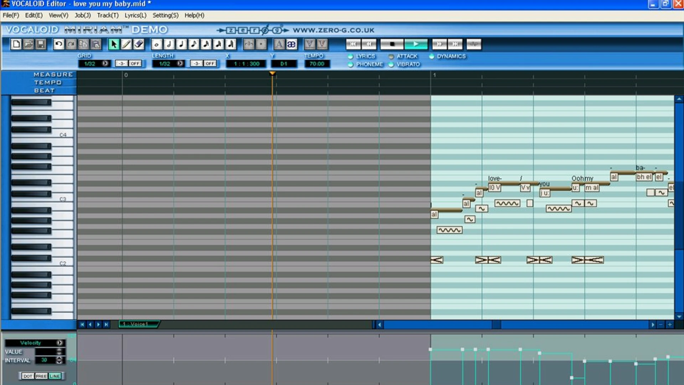This screenshot has width=684, height=385.
Task: Open the Velocity parameter dropdown
Action: [x=59, y=343]
